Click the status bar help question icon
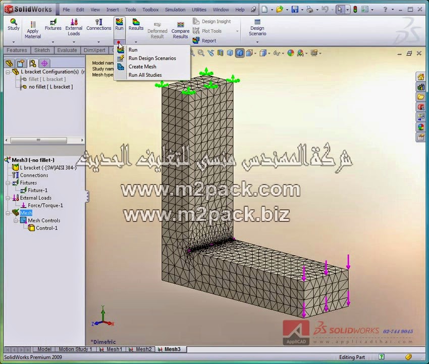This screenshot has width=429, height=364. [381, 357]
